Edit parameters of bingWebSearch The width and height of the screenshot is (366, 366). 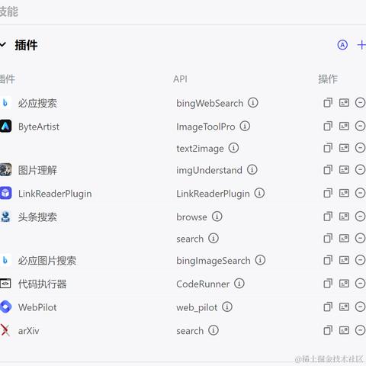[x=344, y=103]
